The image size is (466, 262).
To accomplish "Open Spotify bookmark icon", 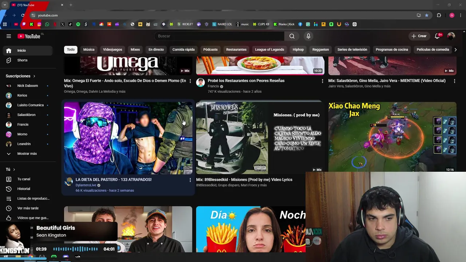I will click(x=78, y=24).
